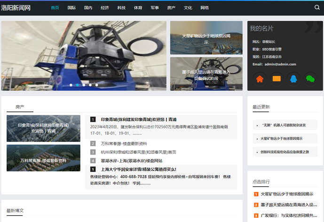Select the third carousel dot indicator
The image size is (324, 222).
[84, 85]
